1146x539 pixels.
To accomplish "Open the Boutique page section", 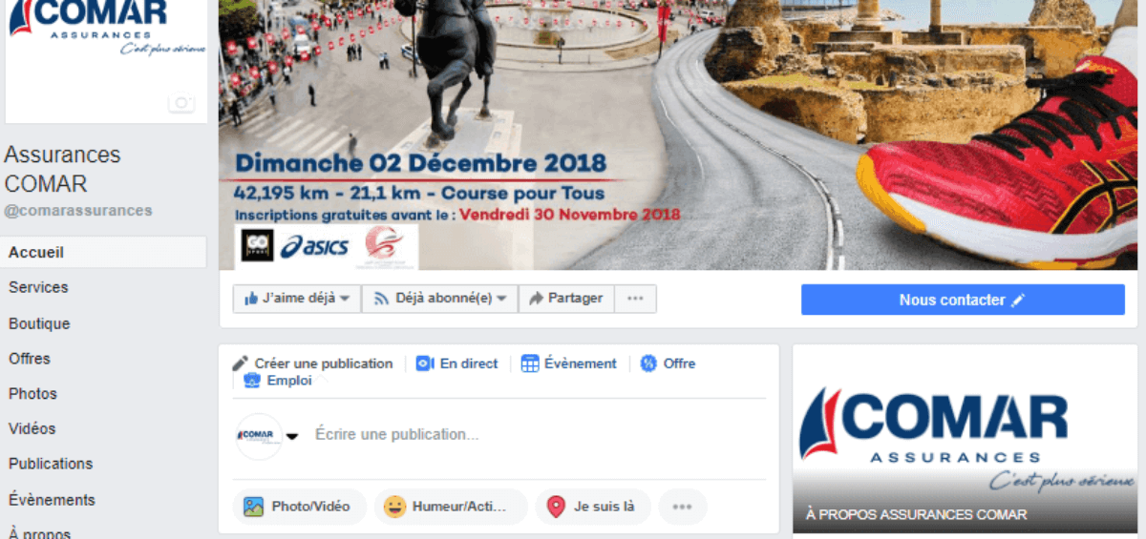I will pos(39,323).
